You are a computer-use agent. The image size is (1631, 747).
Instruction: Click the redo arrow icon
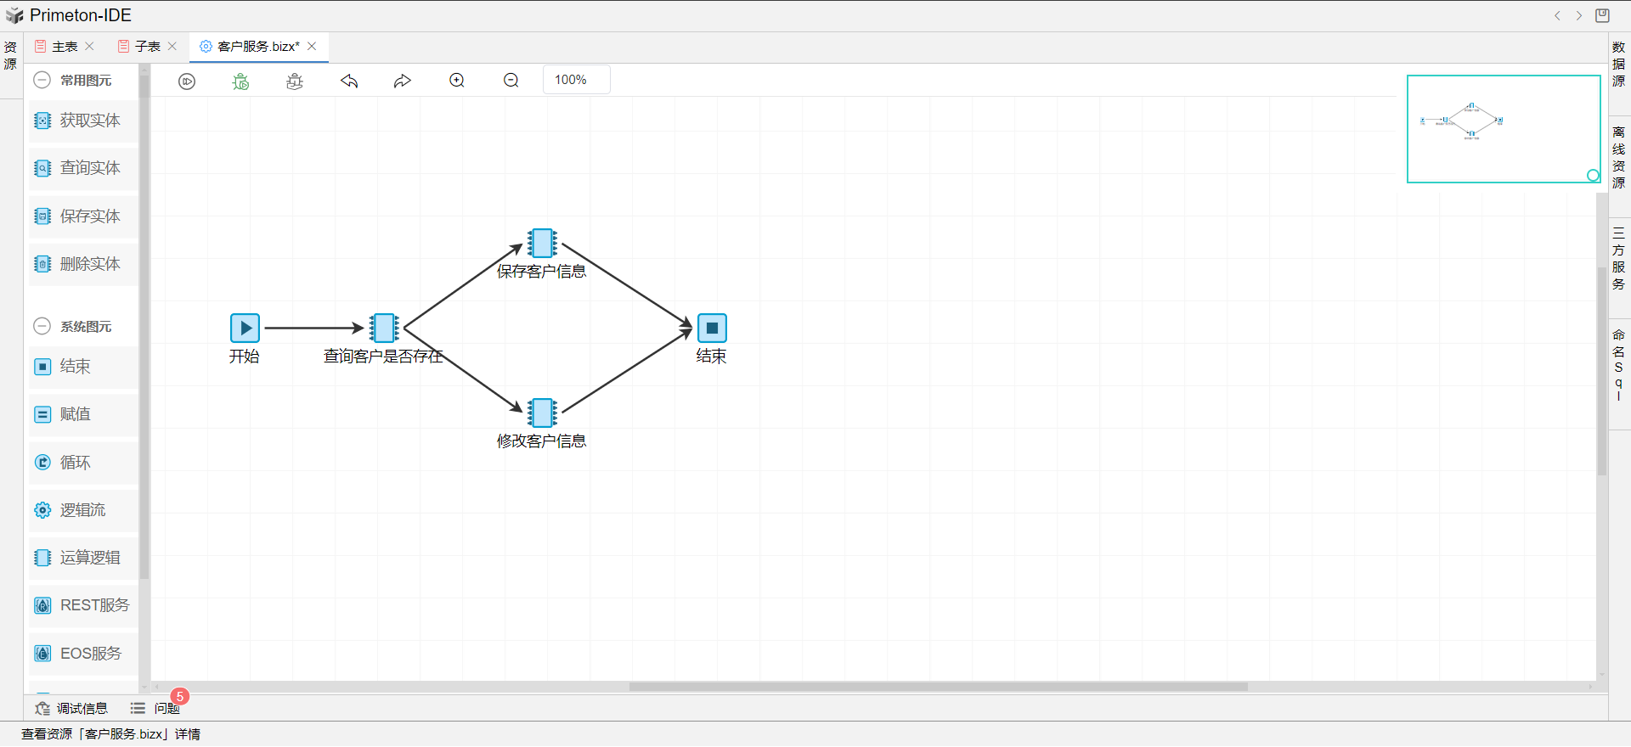403,81
